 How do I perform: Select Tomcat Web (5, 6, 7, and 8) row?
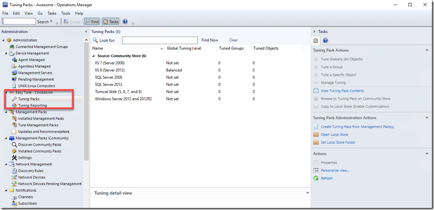pyautogui.click(x=200, y=92)
